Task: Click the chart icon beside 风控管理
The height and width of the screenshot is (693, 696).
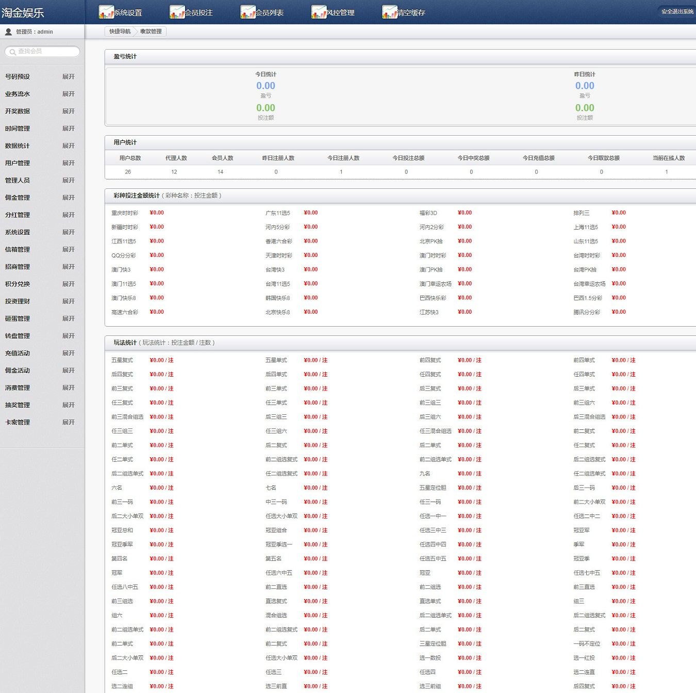Action: point(319,12)
